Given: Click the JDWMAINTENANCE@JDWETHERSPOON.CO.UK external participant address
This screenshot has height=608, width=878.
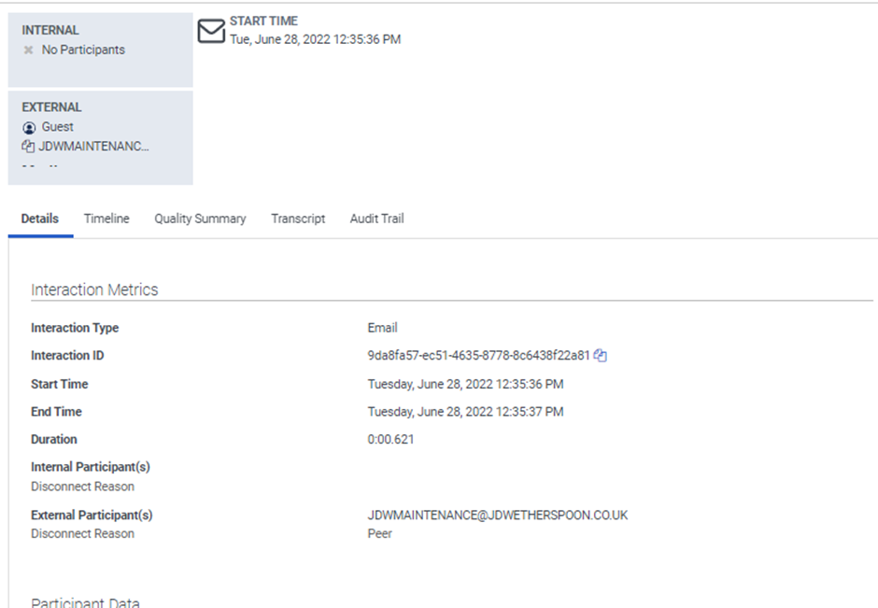Looking at the screenshot, I should click(497, 516).
